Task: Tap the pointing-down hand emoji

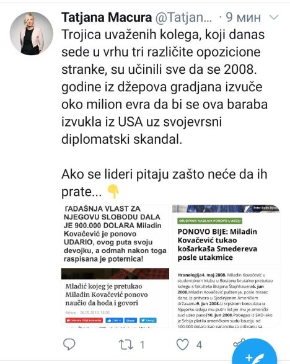Action: pyautogui.click(x=113, y=192)
